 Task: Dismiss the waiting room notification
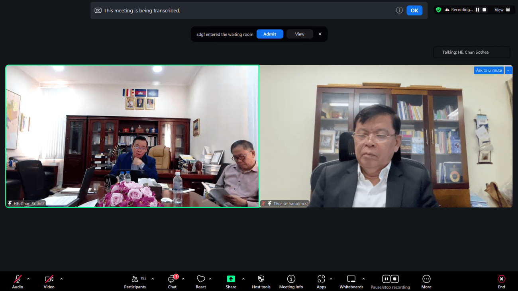(x=320, y=34)
